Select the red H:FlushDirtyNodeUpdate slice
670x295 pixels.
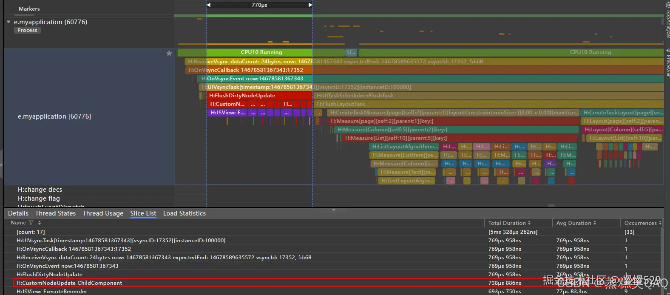(x=260, y=96)
